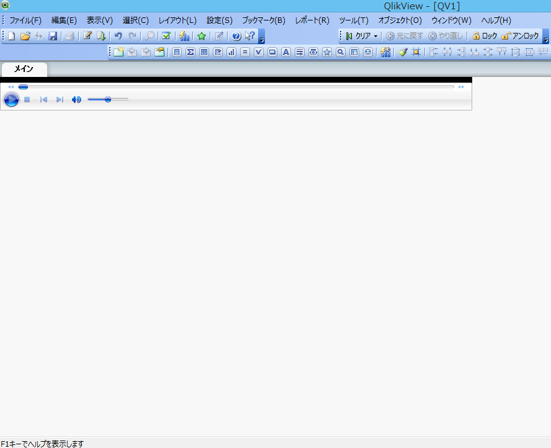Image resolution: width=551 pixels, height=448 pixels.
Task: Open the 編集(E) menu
Action: pos(64,20)
